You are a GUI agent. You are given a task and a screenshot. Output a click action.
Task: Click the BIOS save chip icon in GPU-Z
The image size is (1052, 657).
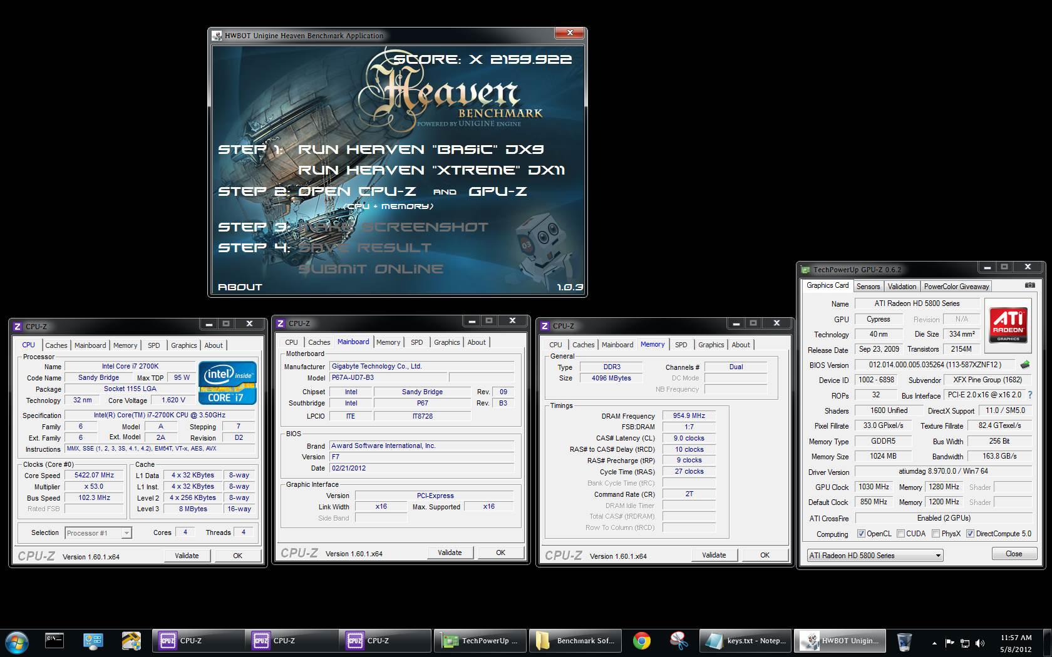[1025, 364]
